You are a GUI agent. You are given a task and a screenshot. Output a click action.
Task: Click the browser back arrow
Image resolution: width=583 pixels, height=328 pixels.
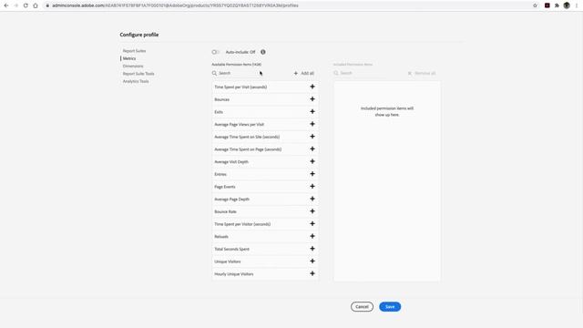6,5
